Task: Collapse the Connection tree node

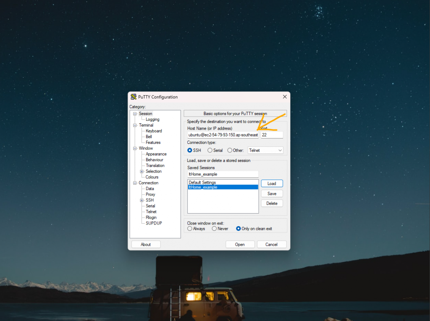Action: click(135, 183)
